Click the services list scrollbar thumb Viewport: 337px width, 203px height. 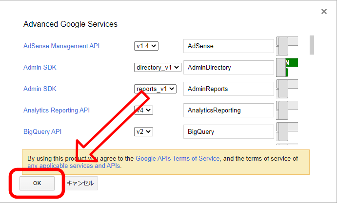pyautogui.click(x=312, y=44)
